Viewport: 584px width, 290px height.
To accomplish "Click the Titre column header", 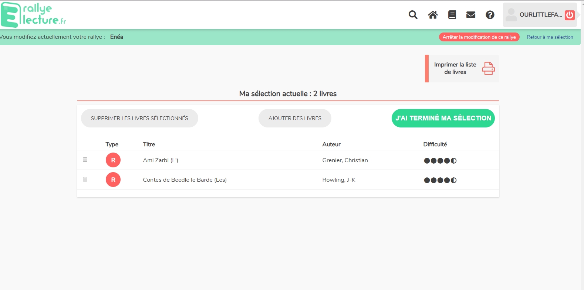I will tap(149, 144).
